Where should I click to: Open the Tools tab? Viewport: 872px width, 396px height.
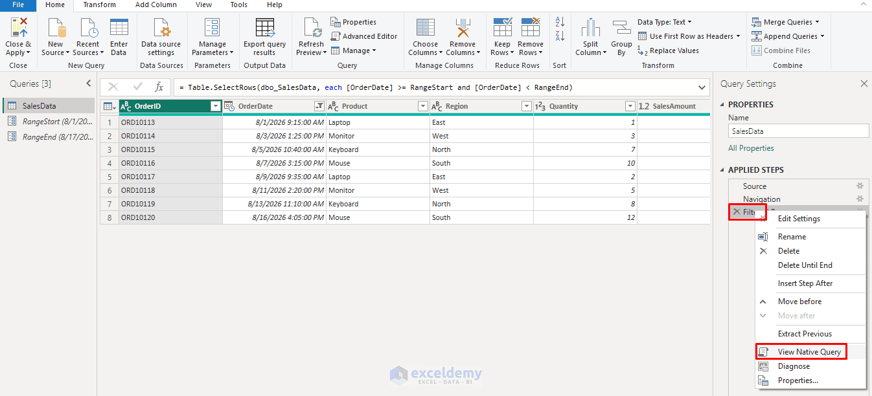tap(238, 5)
